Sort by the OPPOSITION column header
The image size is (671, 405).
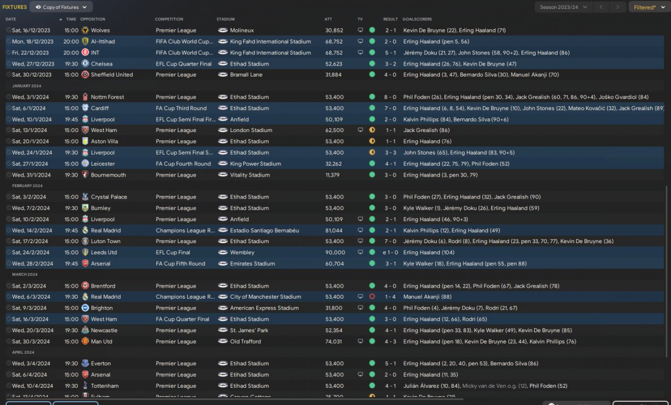point(93,19)
